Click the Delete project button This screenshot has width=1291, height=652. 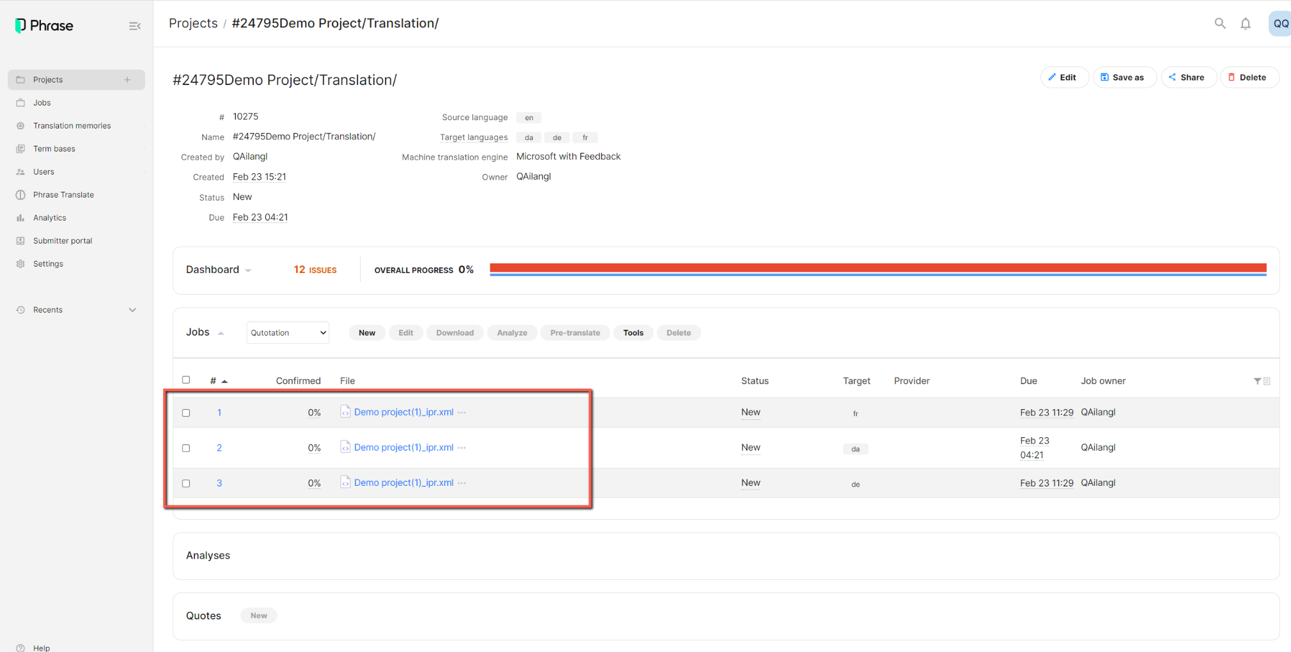pyautogui.click(x=1249, y=77)
